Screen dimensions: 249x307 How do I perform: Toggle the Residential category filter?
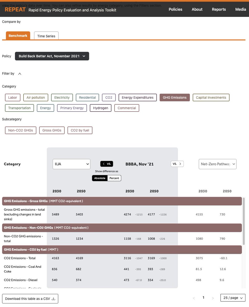[x=87, y=97]
